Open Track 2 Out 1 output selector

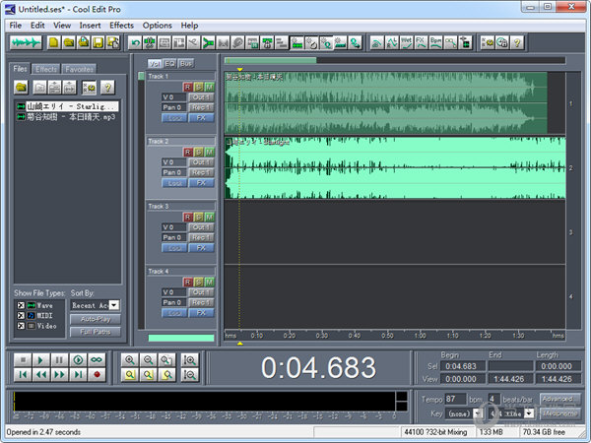tap(201, 162)
